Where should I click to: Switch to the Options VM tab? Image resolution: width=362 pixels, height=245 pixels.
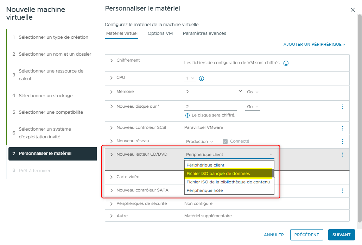pos(160,33)
